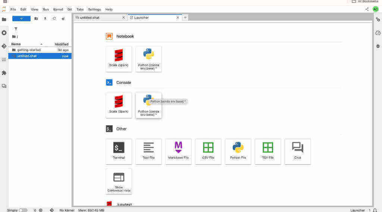Viewport: 382px width, 212px height.
Task: Click the Git status icon in status bar
Action: coord(51,210)
